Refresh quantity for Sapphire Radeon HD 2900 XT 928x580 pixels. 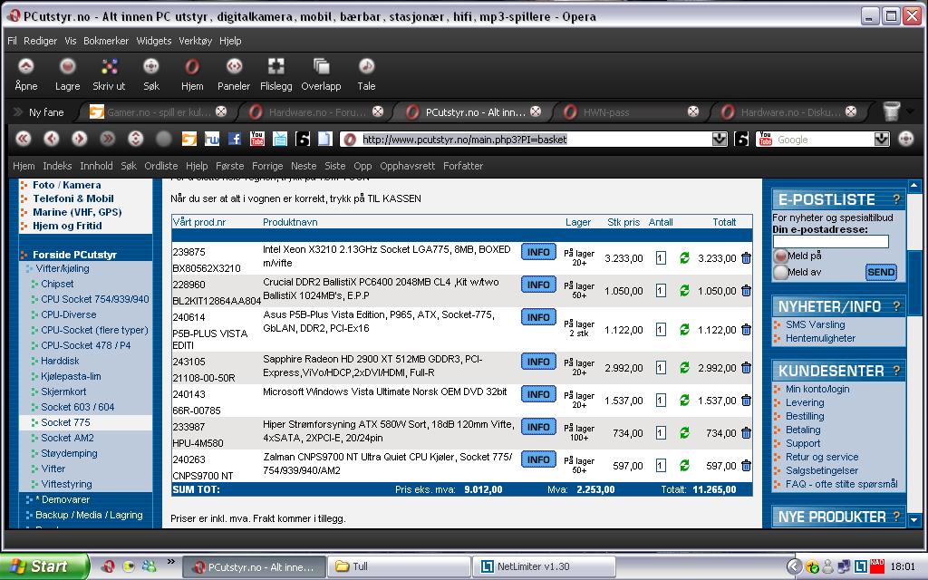pyautogui.click(x=684, y=368)
